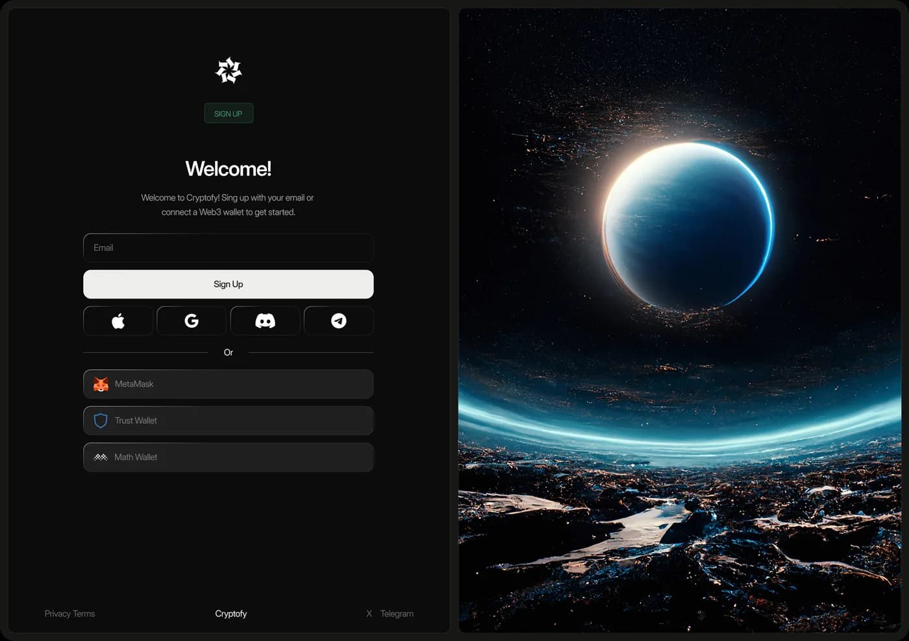Select the Math Wallet option

229,457
